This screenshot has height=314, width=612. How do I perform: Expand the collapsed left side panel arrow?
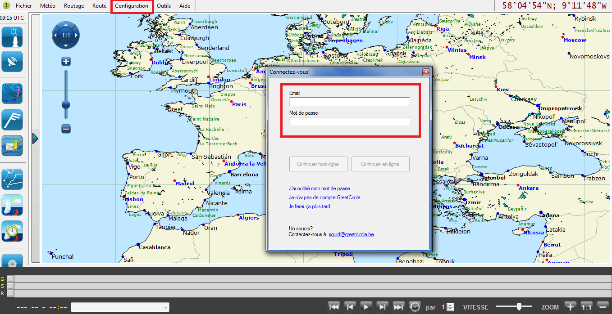[36, 139]
